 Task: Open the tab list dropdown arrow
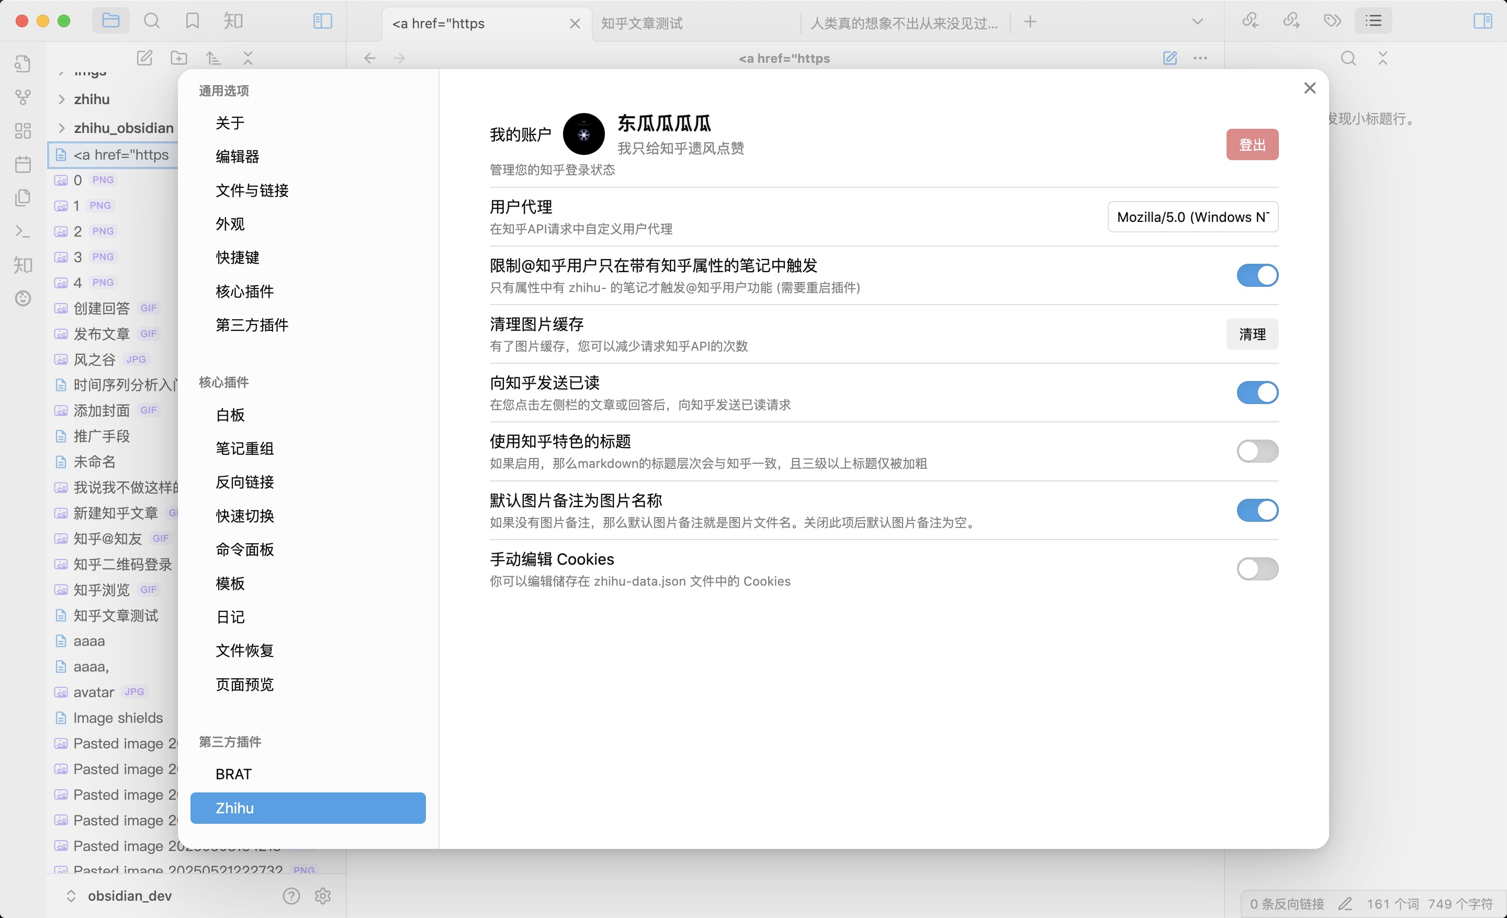[x=1197, y=22]
